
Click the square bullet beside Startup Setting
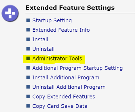coord(28,20)
